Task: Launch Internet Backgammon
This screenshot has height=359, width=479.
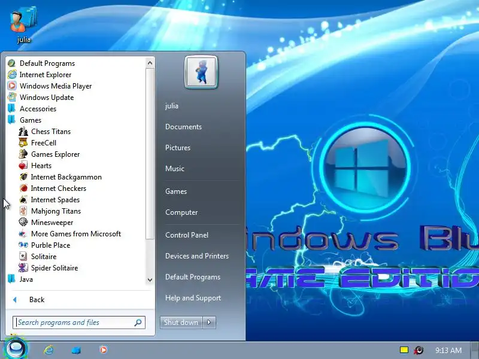Action: coord(60,177)
